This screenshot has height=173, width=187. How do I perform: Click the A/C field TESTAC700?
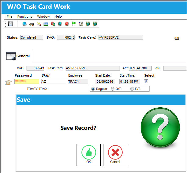tap(140, 68)
